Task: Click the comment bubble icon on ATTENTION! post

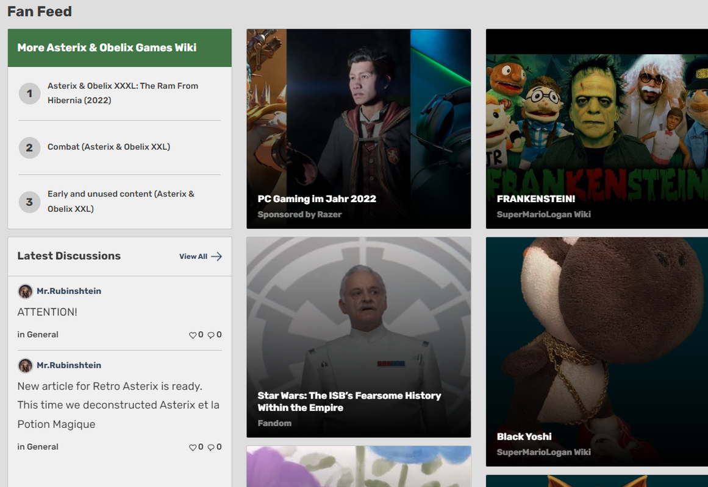Action: pos(211,335)
